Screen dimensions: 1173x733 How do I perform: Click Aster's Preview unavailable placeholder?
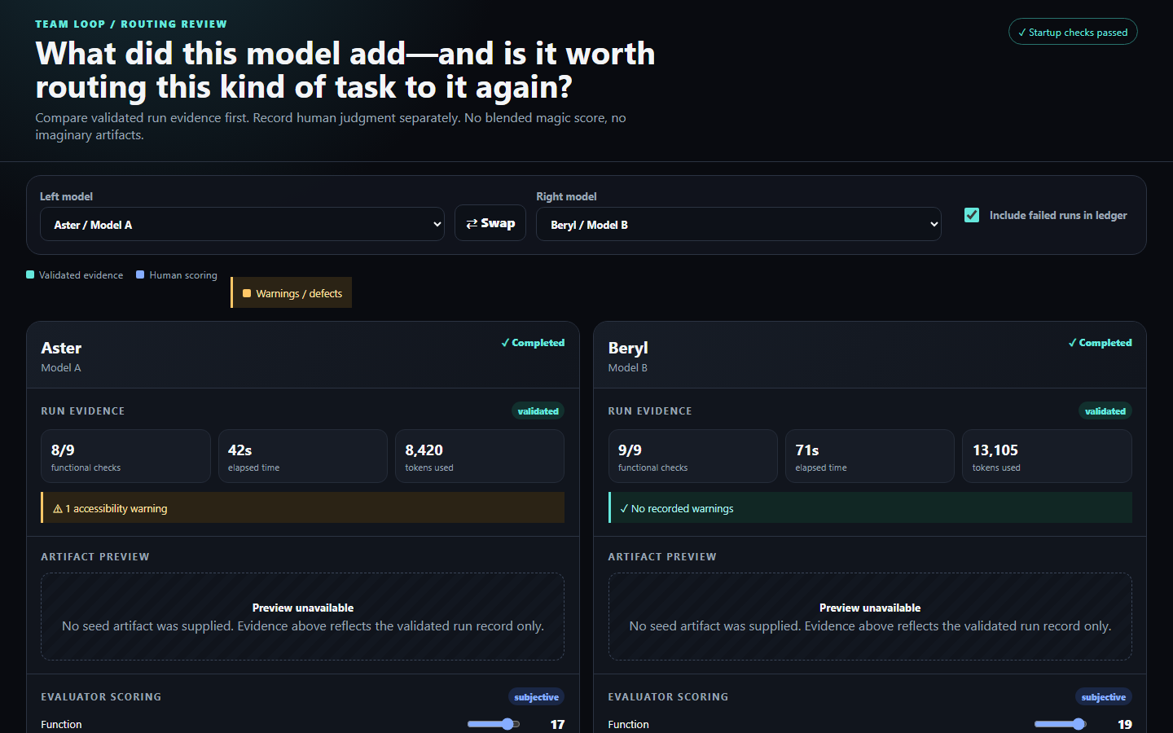point(302,617)
